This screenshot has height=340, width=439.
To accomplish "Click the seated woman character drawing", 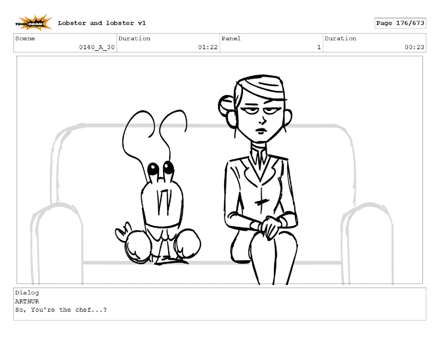I will [258, 179].
